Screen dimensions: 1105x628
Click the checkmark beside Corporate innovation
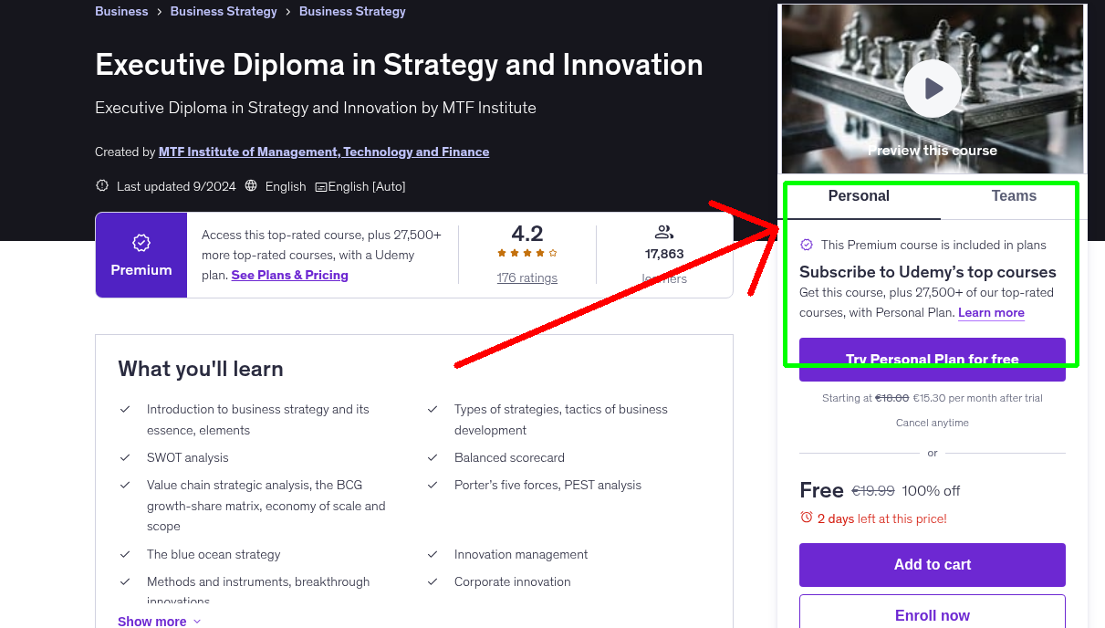pyautogui.click(x=433, y=581)
